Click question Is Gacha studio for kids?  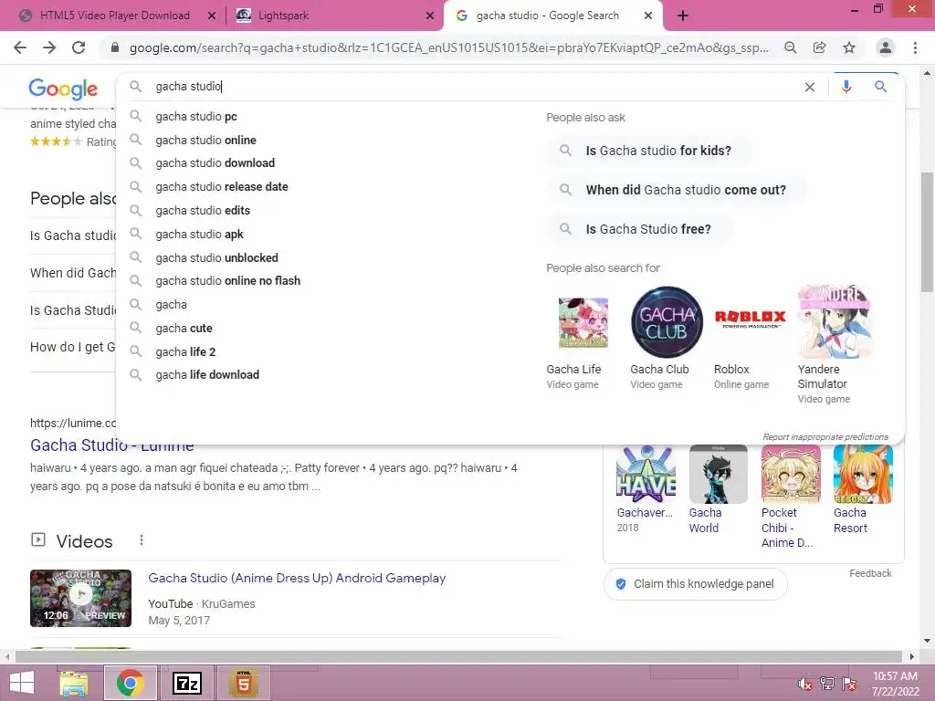pos(649,151)
